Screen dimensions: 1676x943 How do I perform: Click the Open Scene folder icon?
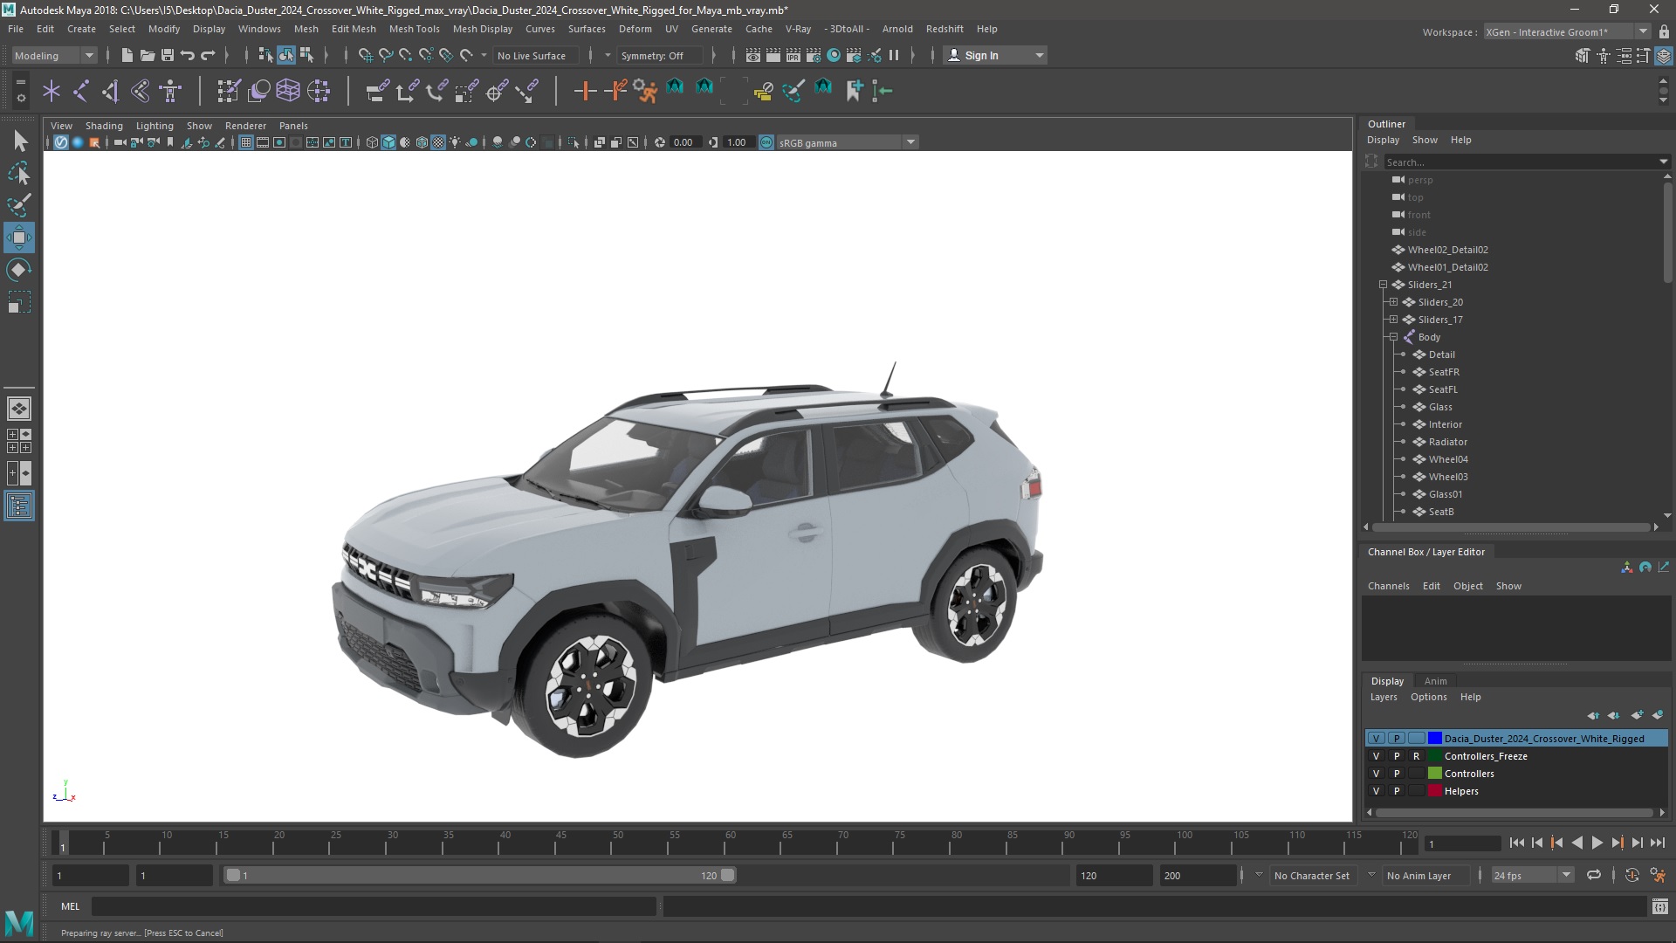pyautogui.click(x=147, y=55)
